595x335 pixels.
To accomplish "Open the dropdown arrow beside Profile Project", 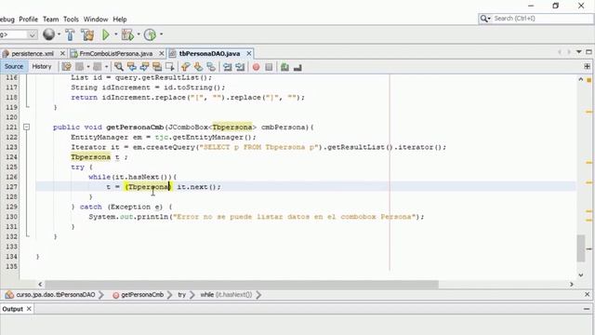I will (161, 34).
